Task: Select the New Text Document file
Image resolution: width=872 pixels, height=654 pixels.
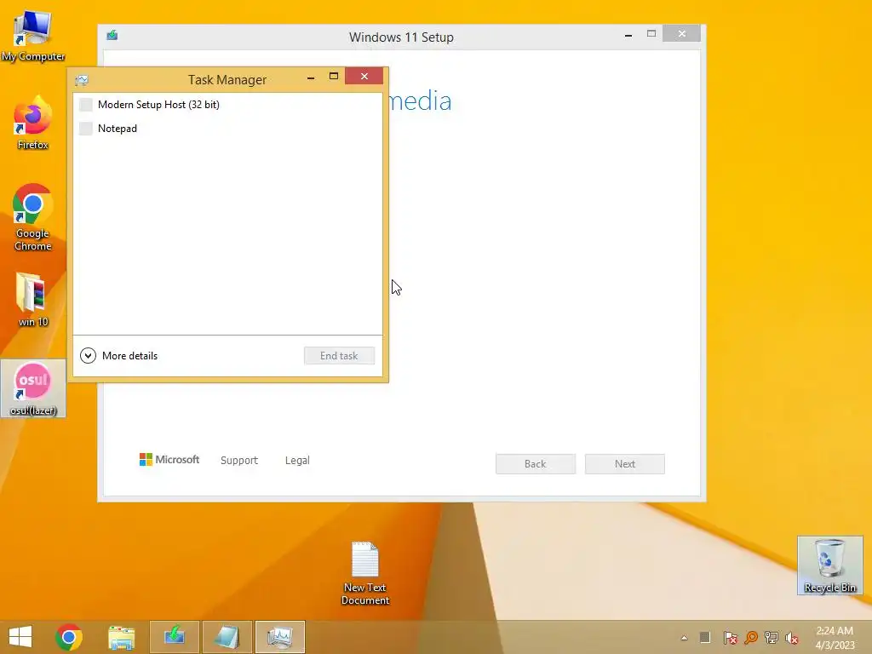Action: pos(364,573)
